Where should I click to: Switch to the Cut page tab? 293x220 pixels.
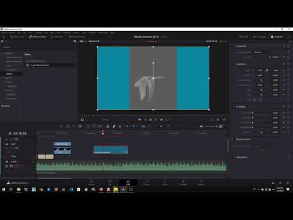(x=110, y=183)
